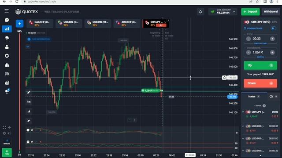Toggle the first indicator panel checkbox
Viewport: 282px width, 158px height.
(28, 130)
